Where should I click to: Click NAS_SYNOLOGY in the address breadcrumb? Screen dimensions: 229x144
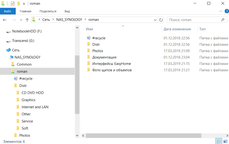[69, 20]
